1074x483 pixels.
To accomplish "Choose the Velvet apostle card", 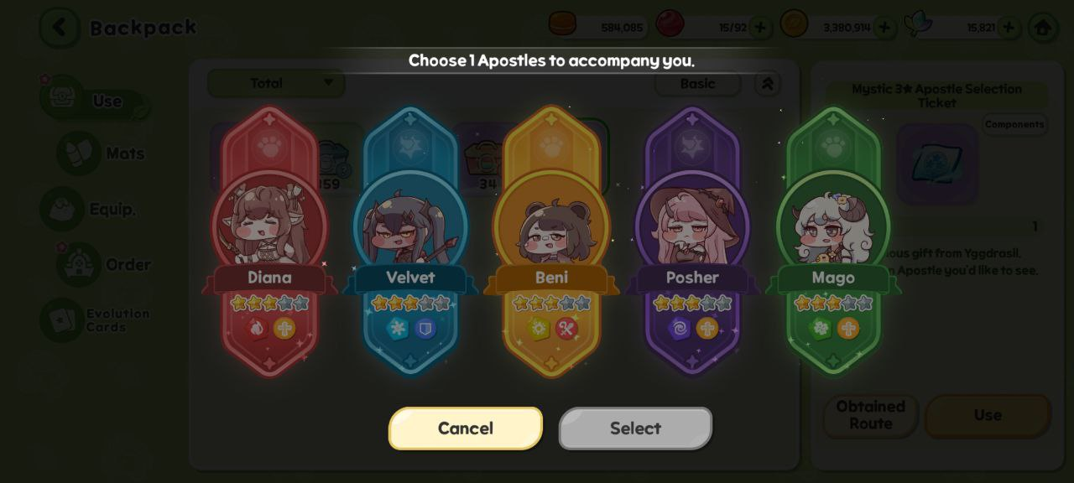I will 410,241.
